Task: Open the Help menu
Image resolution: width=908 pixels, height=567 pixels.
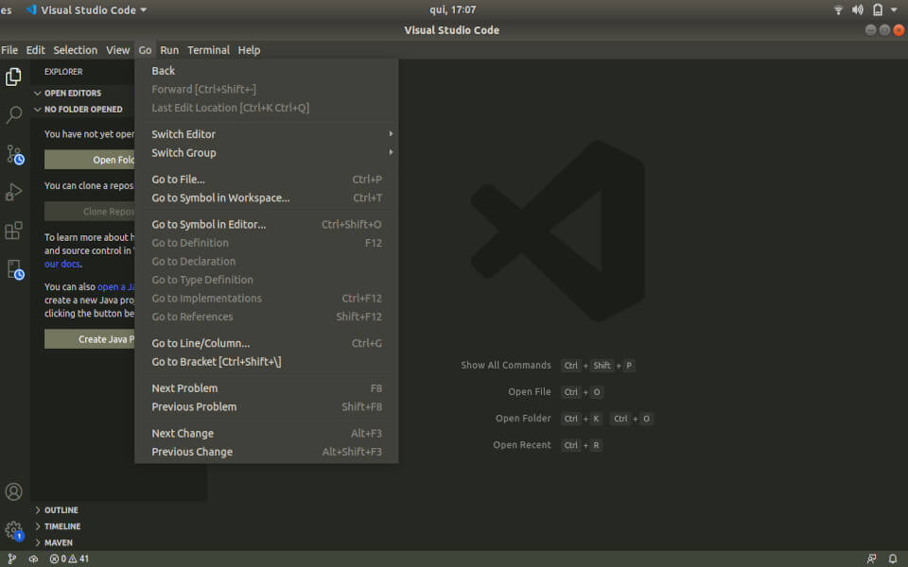Action: pyautogui.click(x=249, y=50)
